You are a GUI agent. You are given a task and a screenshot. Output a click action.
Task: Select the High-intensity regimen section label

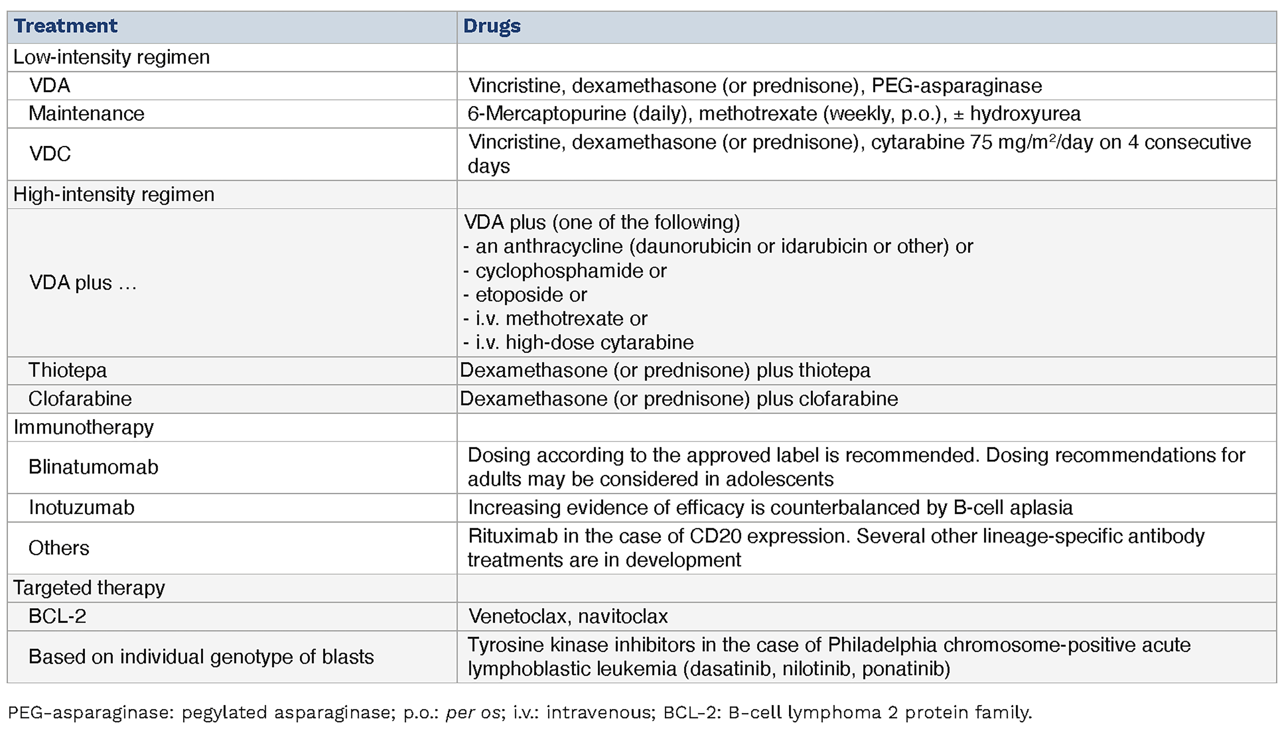click(x=114, y=194)
